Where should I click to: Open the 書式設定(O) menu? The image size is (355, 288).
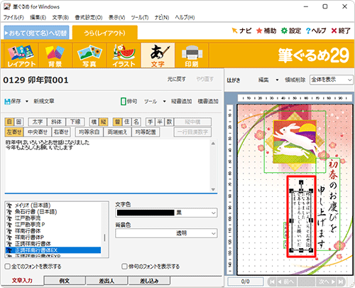(x=89, y=18)
